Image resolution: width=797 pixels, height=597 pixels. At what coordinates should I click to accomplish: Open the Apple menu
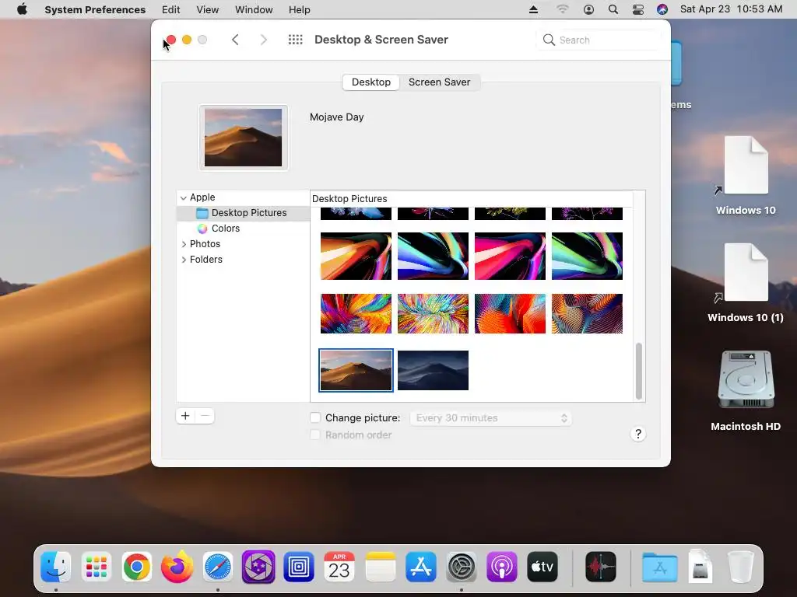pos(22,9)
